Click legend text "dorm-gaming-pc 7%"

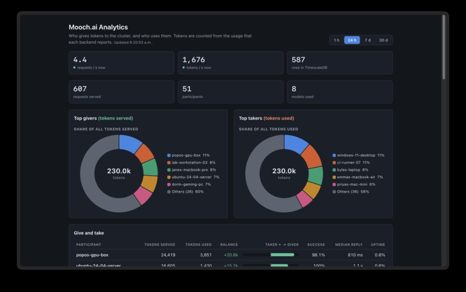(x=191, y=184)
